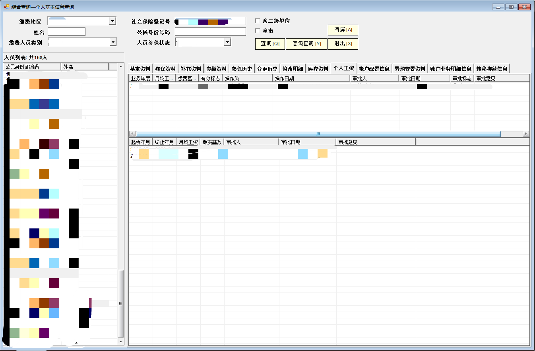
Task: Open the 人员参保状态 dropdown
Action: click(227, 42)
